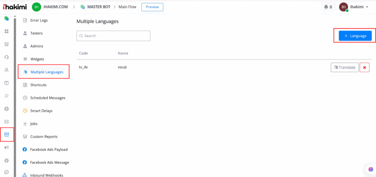Click the blue + Language button
Image resolution: width=376 pixels, height=177 pixels.
pyautogui.click(x=355, y=36)
